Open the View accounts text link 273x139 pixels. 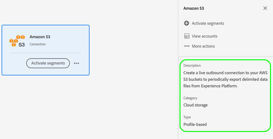coord(204,36)
